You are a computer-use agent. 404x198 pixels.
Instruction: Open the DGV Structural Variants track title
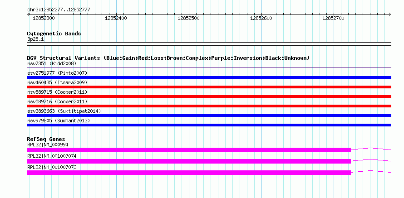168,58
